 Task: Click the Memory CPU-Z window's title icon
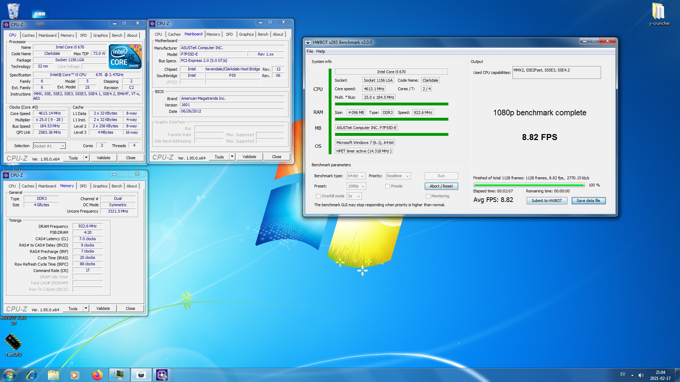pyautogui.click(x=6, y=175)
